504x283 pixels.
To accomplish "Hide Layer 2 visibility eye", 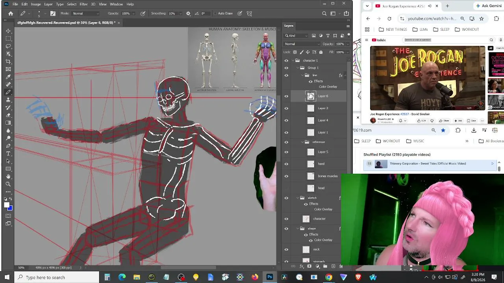I will tap(286, 108).
